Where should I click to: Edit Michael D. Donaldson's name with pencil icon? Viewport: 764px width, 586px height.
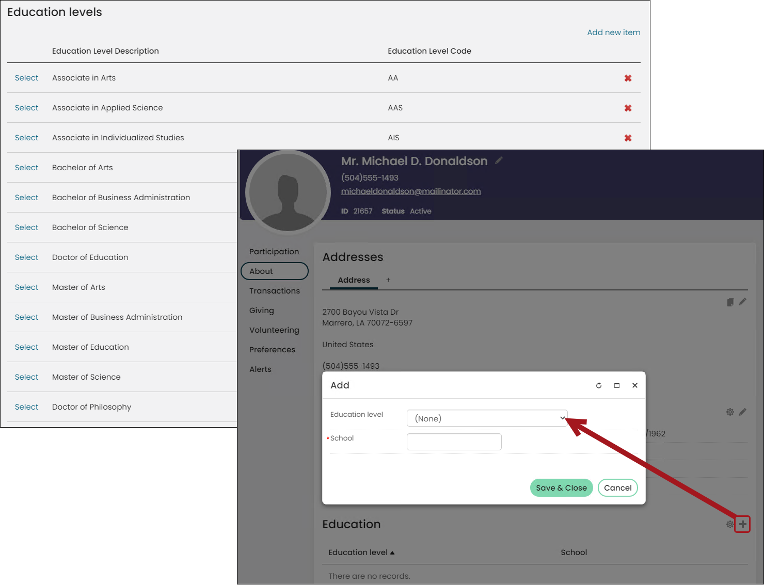click(499, 160)
